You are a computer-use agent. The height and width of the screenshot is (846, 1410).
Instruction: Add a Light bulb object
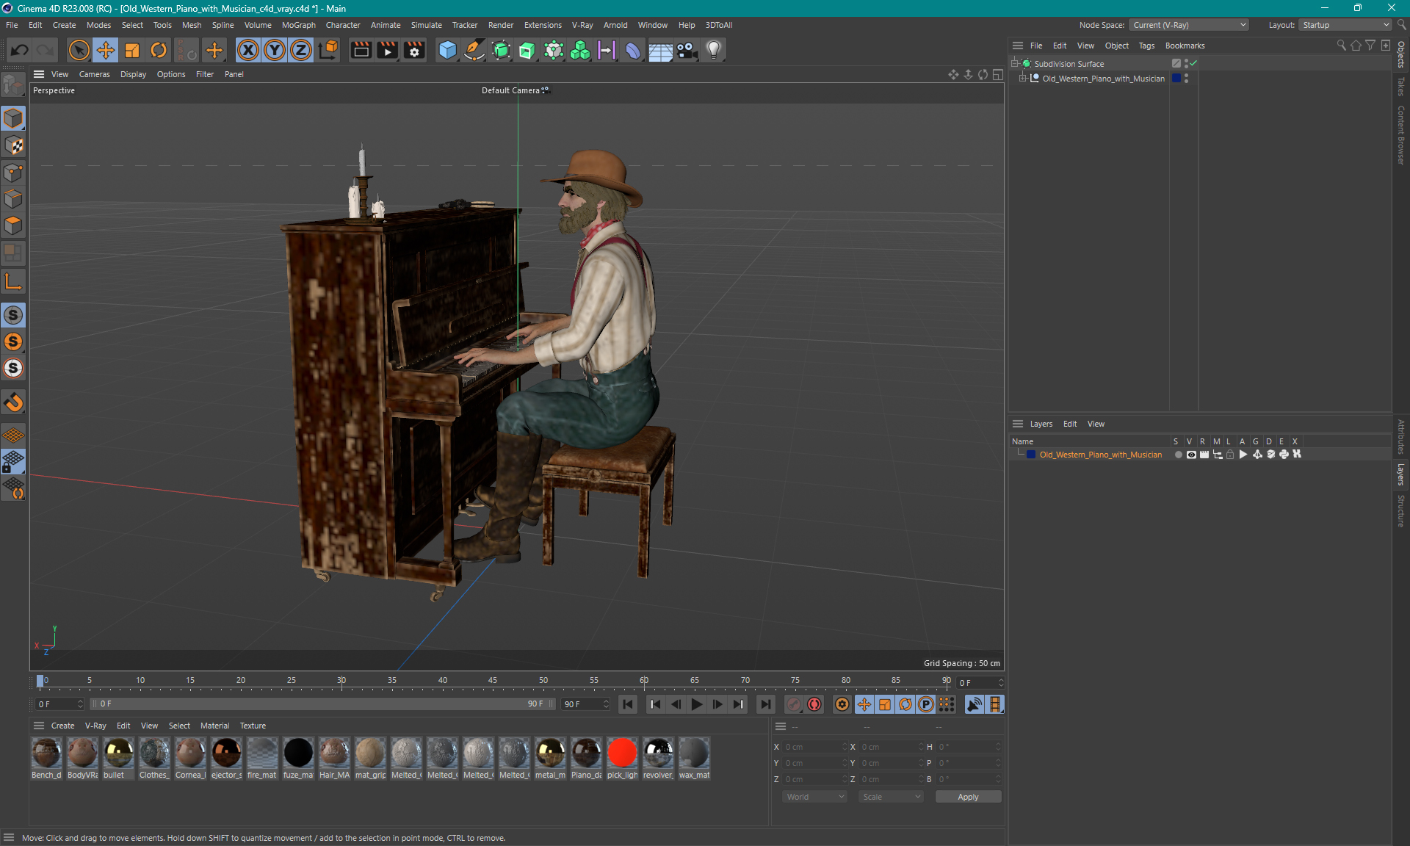point(714,50)
